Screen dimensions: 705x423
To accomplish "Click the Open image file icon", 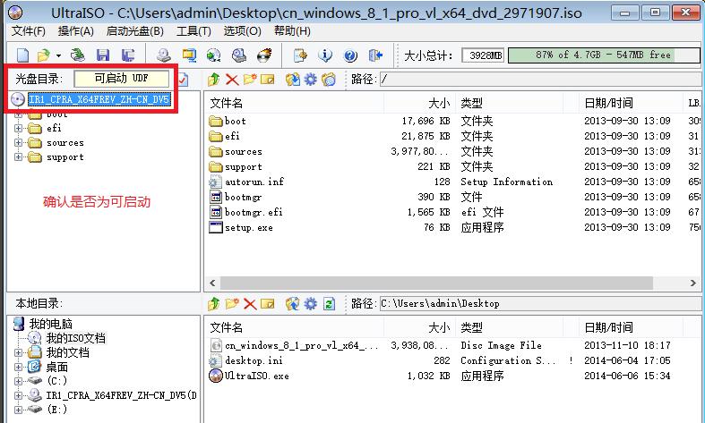I will point(43,55).
